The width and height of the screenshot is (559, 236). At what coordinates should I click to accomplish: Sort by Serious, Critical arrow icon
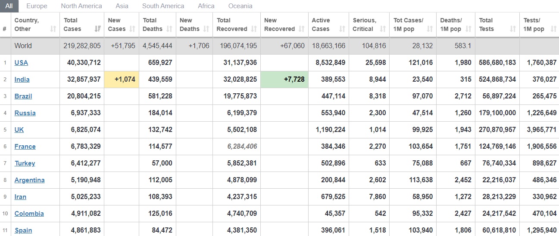(383, 29)
